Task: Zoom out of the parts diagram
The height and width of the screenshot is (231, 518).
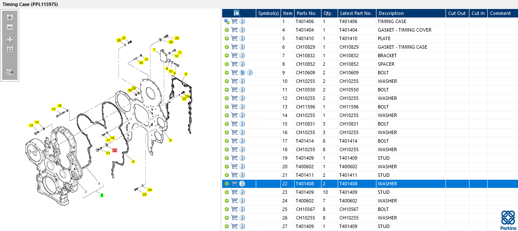Action: click(10, 27)
